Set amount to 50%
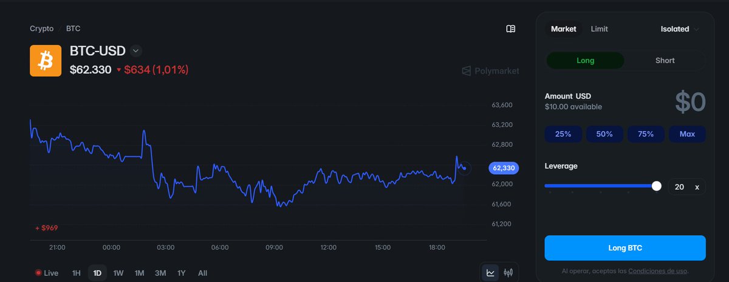Image resolution: width=729 pixels, height=282 pixels. pos(604,134)
